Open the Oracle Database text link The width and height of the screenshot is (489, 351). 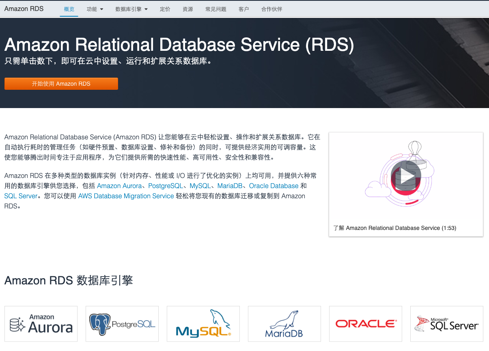pos(274,186)
